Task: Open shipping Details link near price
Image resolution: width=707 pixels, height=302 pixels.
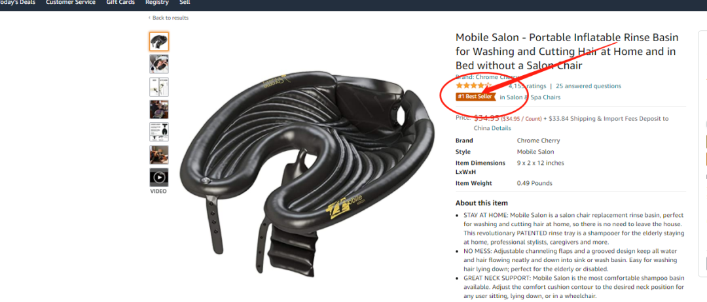Action: pyautogui.click(x=501, y=128)
